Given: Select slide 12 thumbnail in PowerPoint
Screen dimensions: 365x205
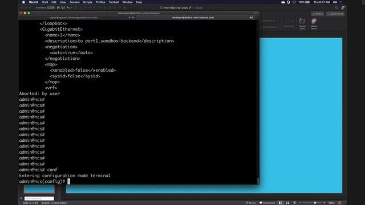Looking at the screenshot, I should pos(39,189).
